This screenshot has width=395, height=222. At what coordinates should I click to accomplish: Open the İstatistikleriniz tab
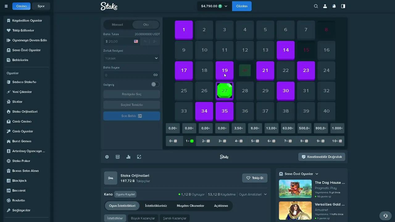pos(156,206)
